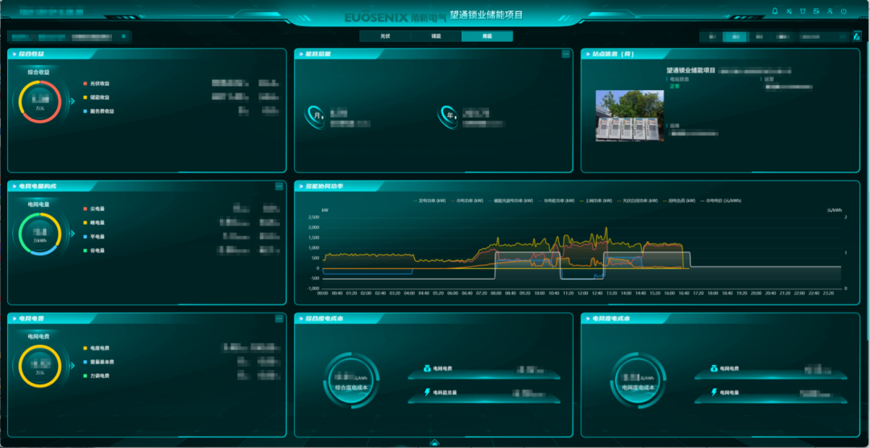
Task: Click the tools icon beside the bell
Action: (x=789, y=11)
